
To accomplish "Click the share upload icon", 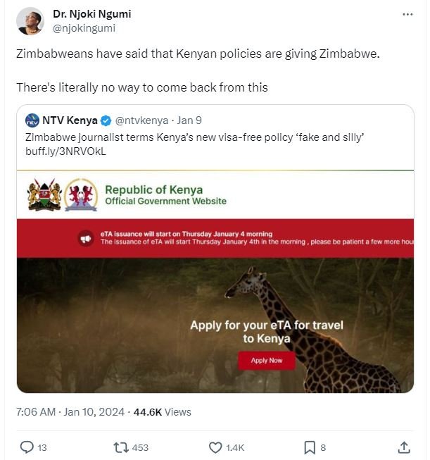I will (x=404, y=447).
